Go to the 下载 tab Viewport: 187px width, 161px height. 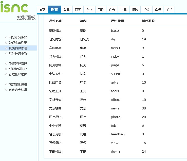point(169,10)
